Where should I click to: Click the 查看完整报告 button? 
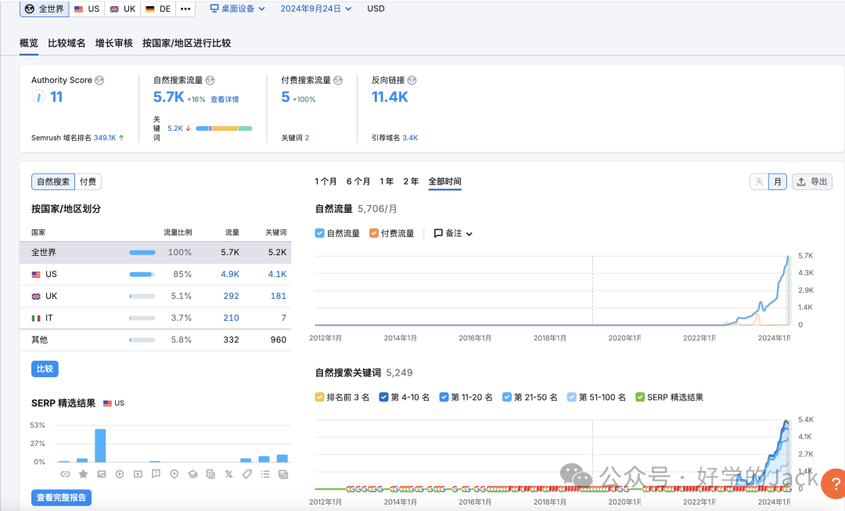pos(61,497)
